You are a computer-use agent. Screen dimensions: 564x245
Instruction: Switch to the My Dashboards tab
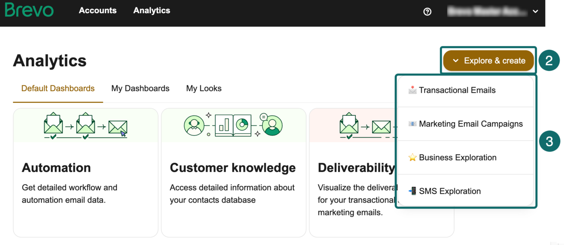pyautogui.click(x=140, y=89)
